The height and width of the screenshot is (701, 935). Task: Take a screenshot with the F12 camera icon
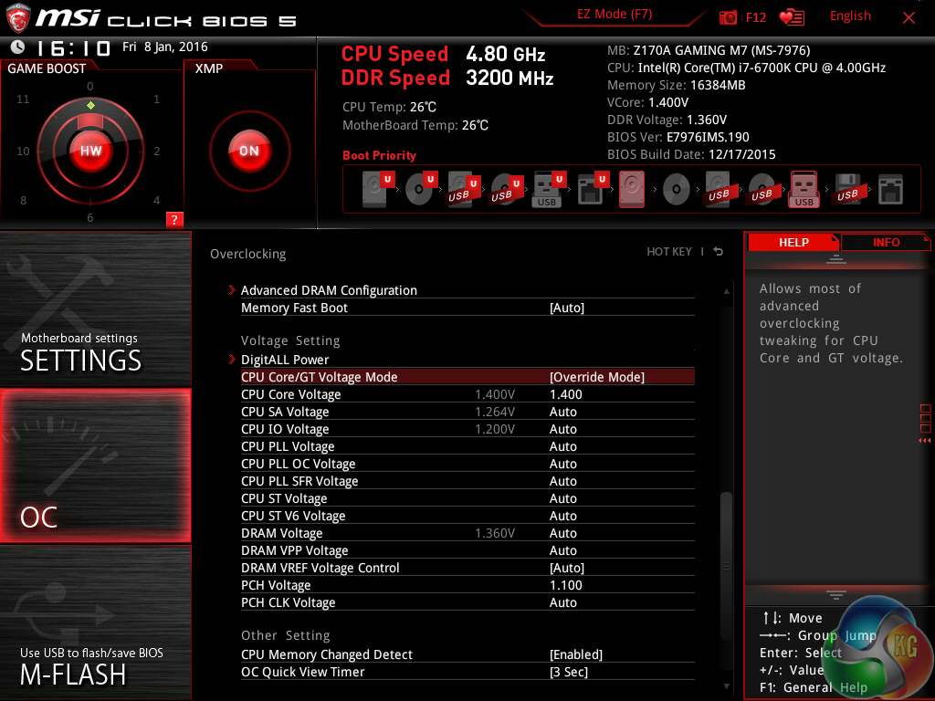coord(728,17)
